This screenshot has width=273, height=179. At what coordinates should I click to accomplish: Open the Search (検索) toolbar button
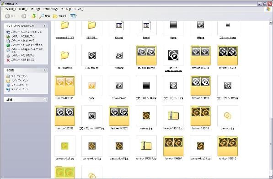[x=45, y=16]
